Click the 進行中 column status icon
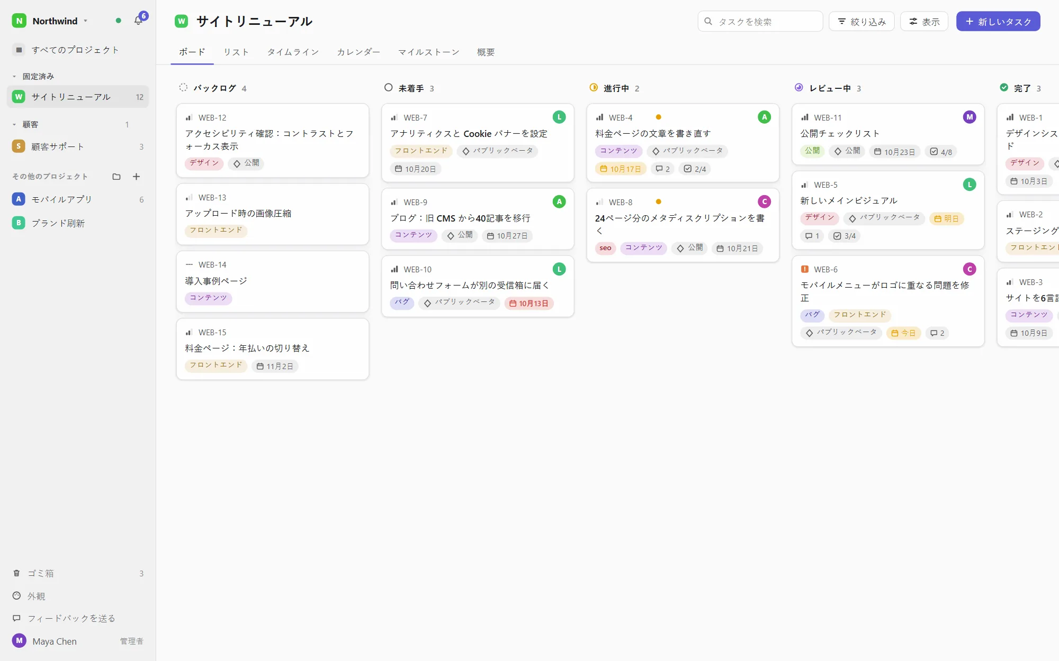The height and width of the screenshot is (661, 1059). (594, 88)
